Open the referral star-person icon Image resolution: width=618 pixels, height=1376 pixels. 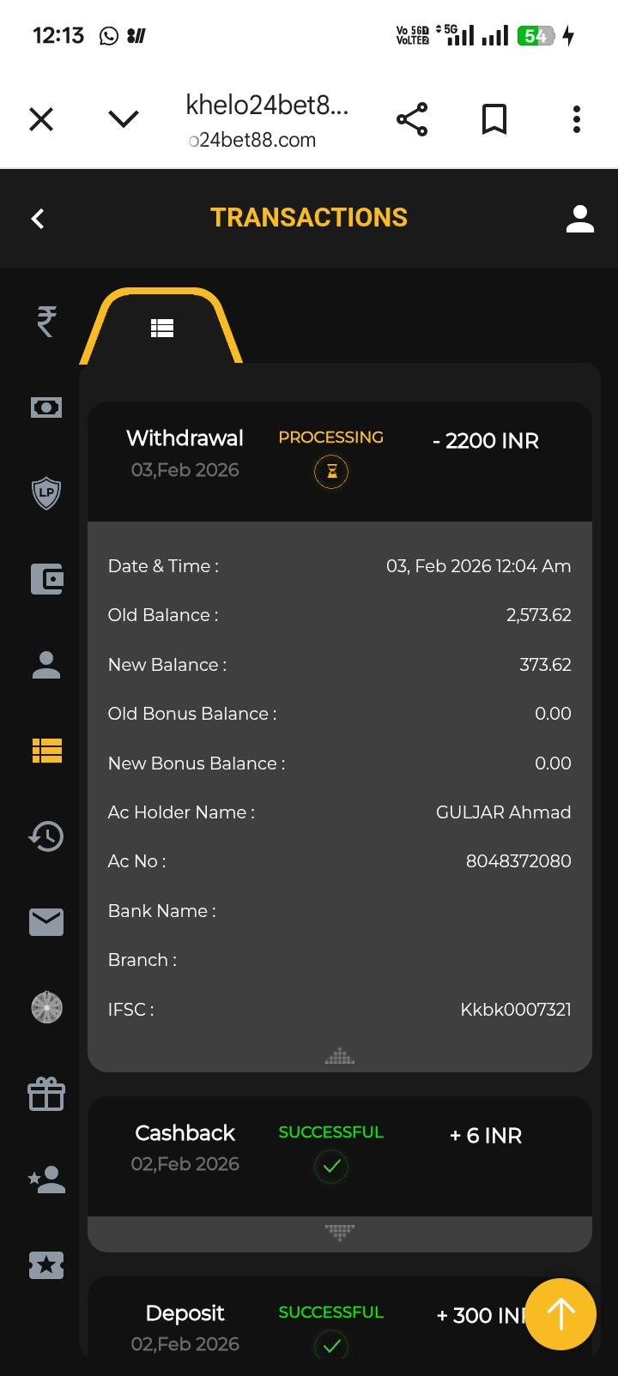pos(46,1180)
